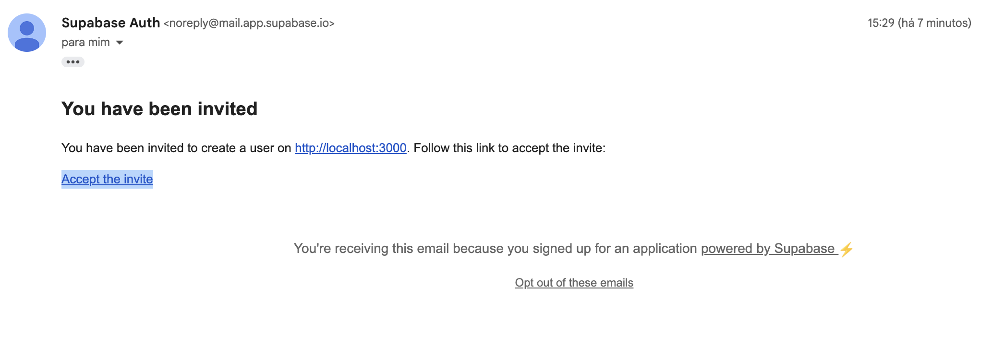Image resolution: width=992 pixels, height=360 pixels.
Task: Click the word invite in Accept the invite
Action: (x=138, y=179)
